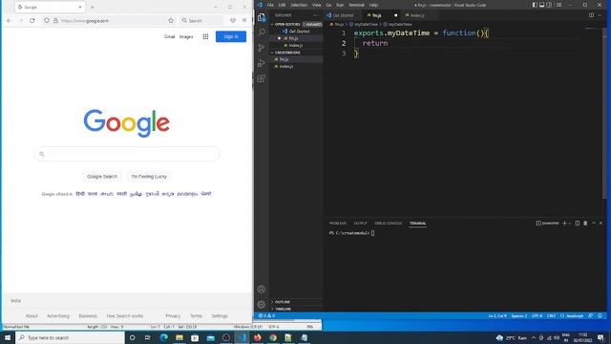Open the Images link
The image size is (611, 344).
pyautogui.click(x=186, y=36)
